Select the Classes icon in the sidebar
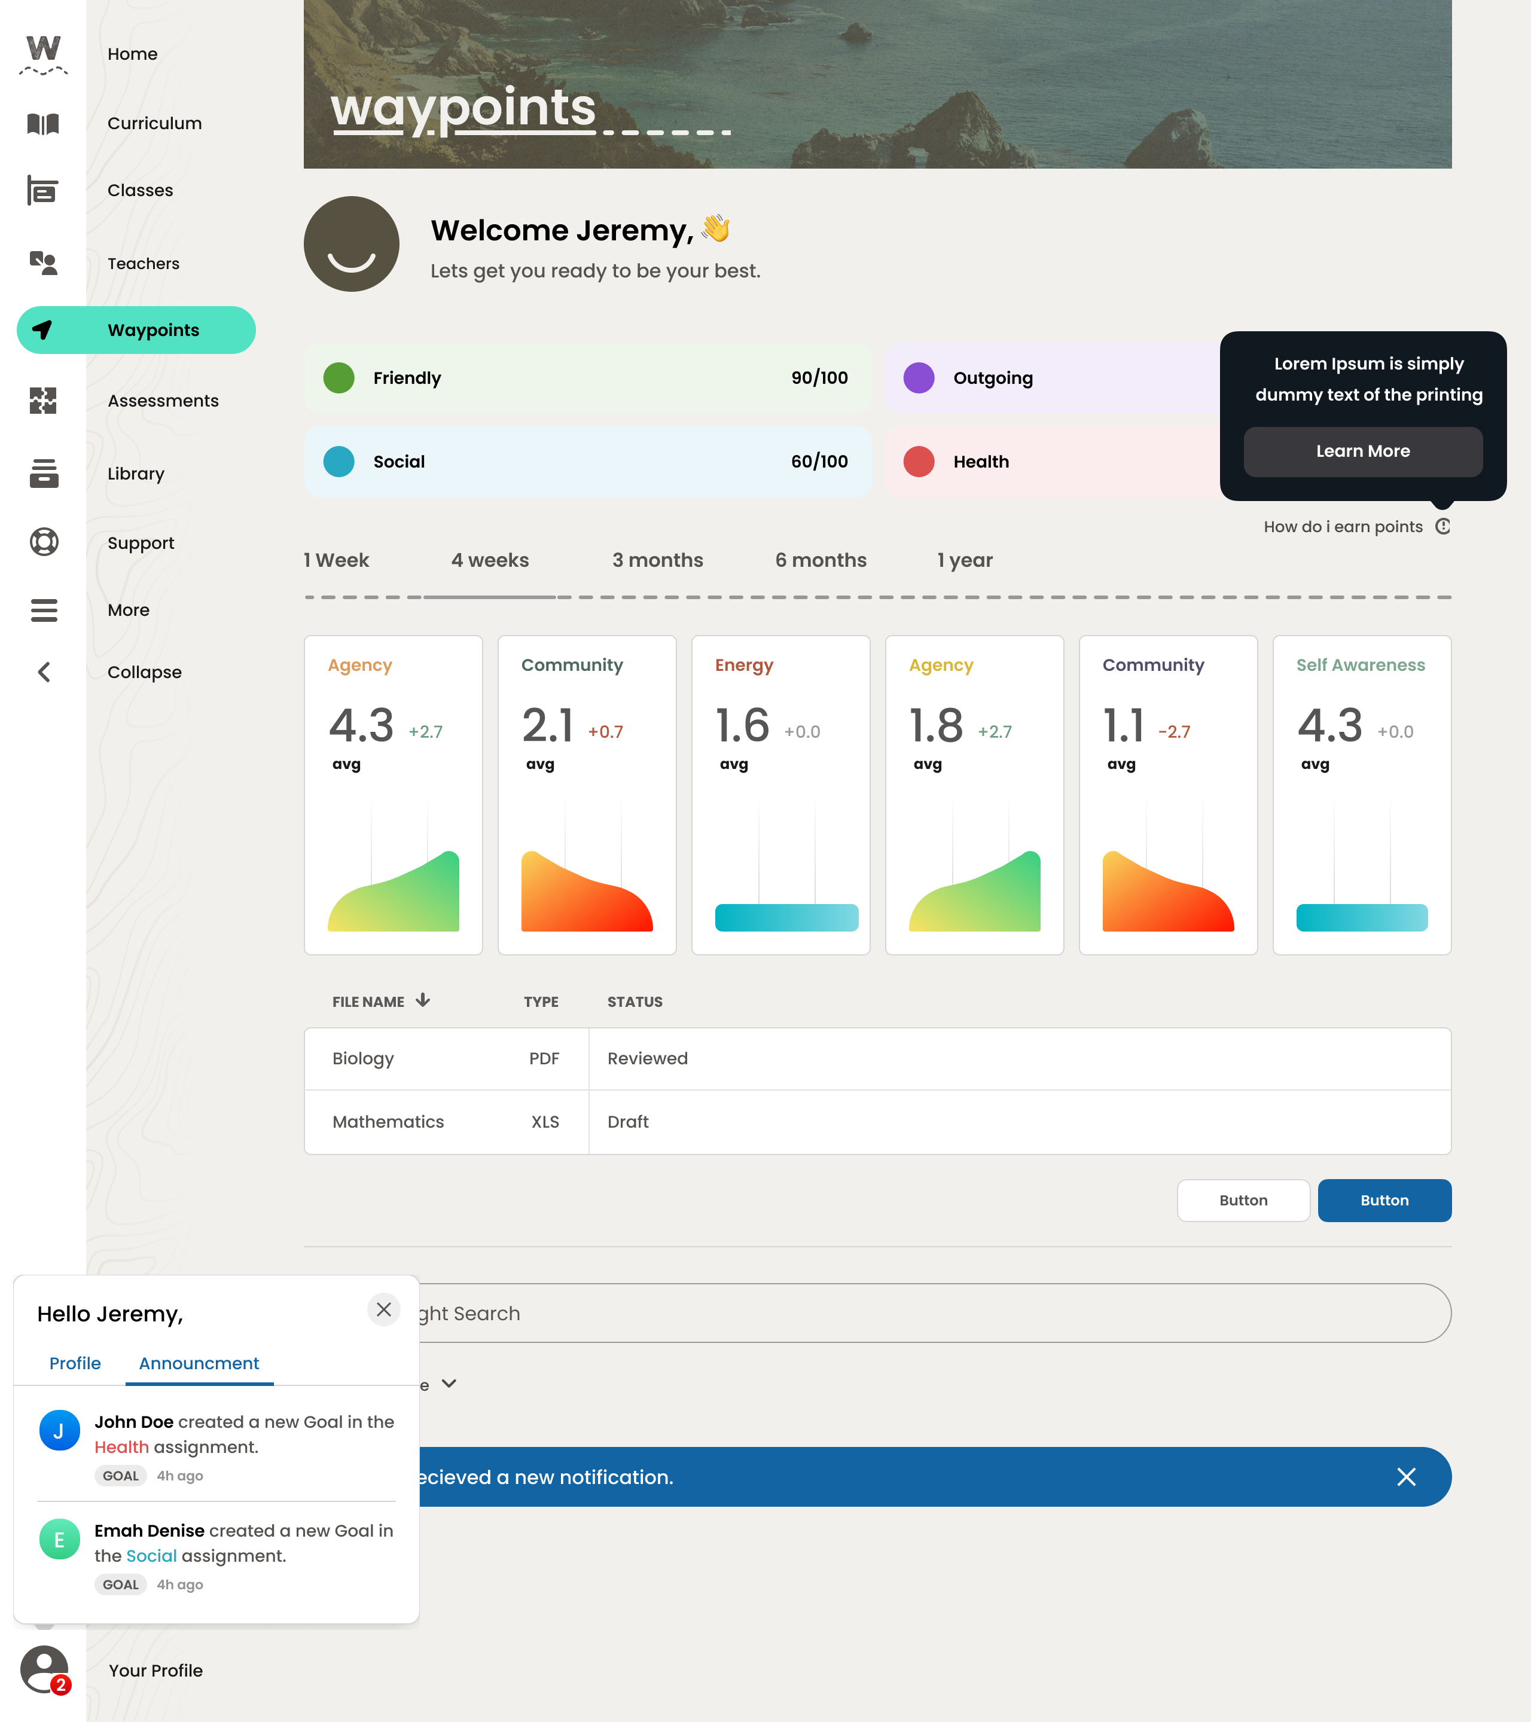1531x1722 pixels. click(44, 190)
